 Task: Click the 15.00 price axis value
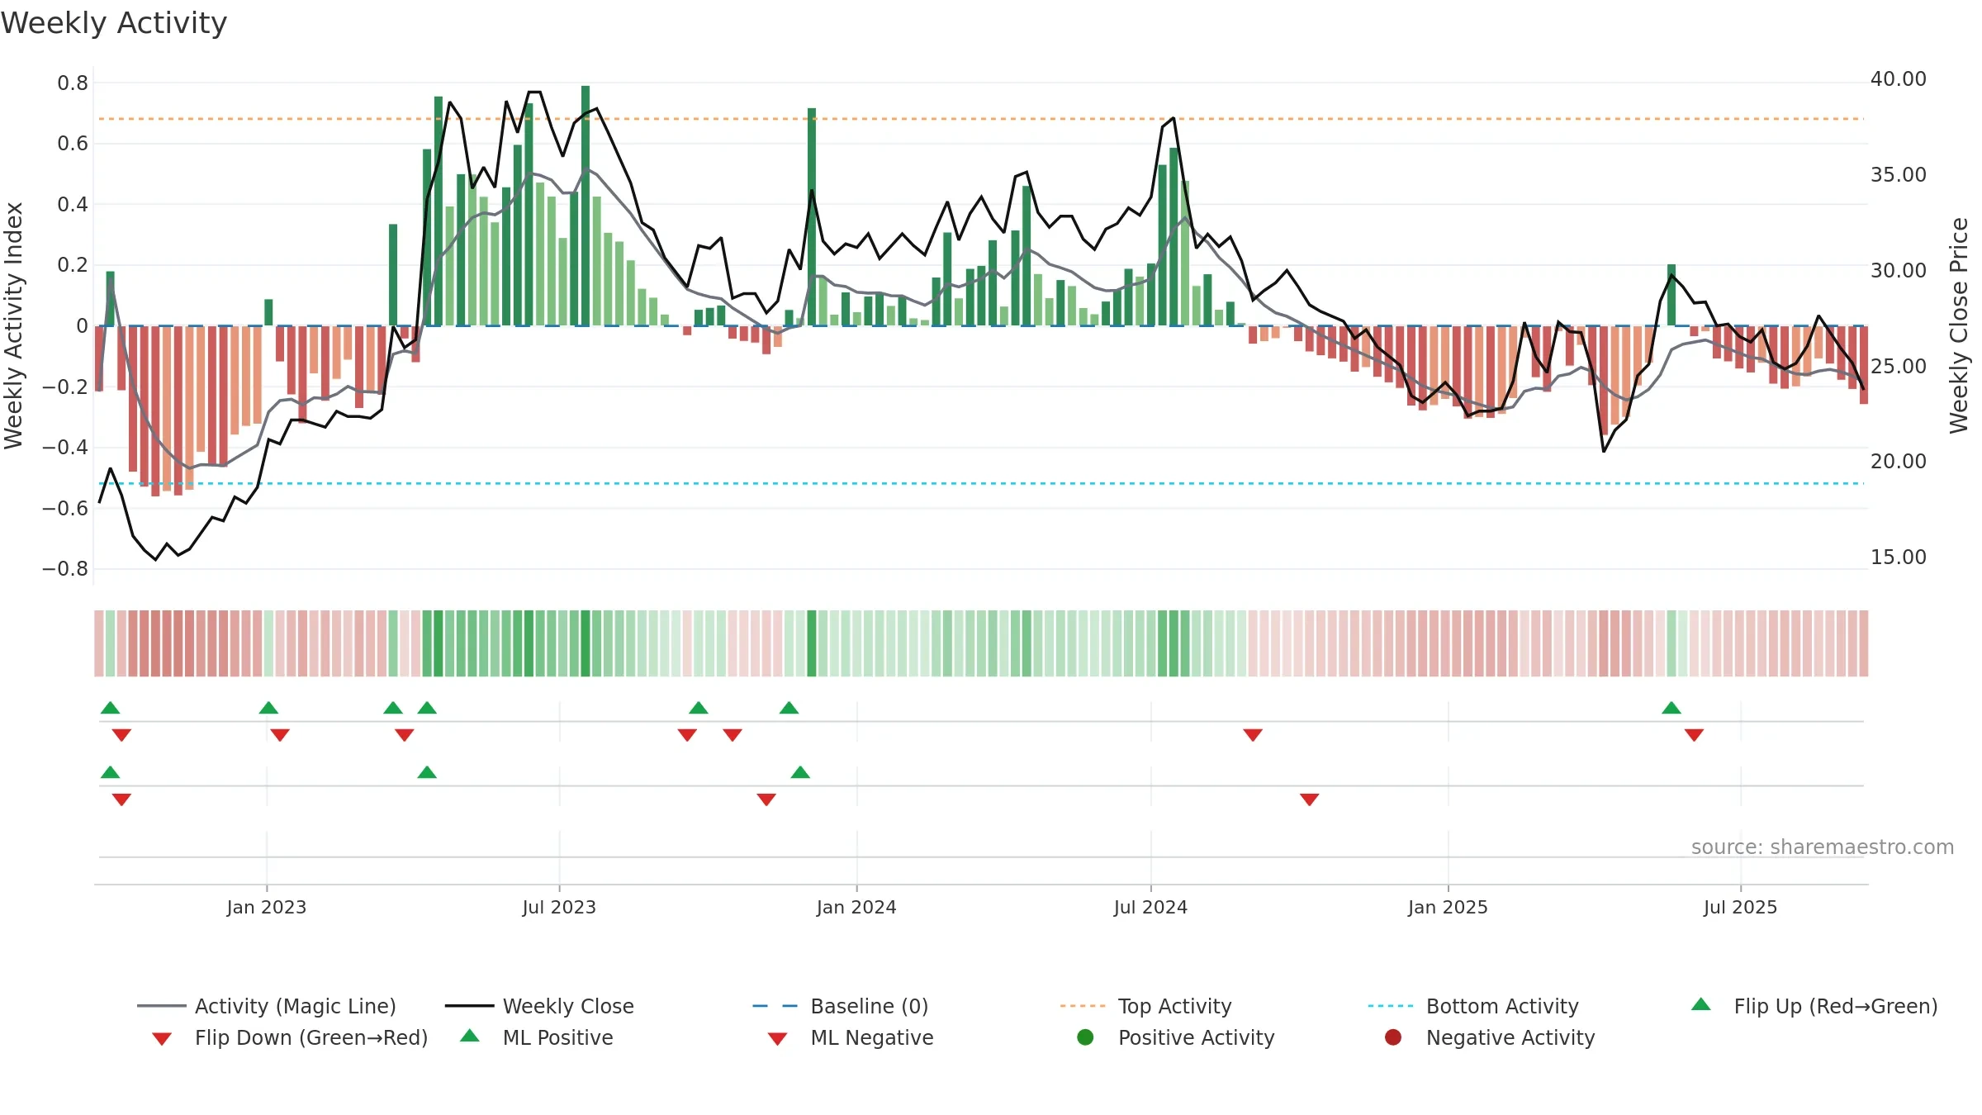point(1898,557)
